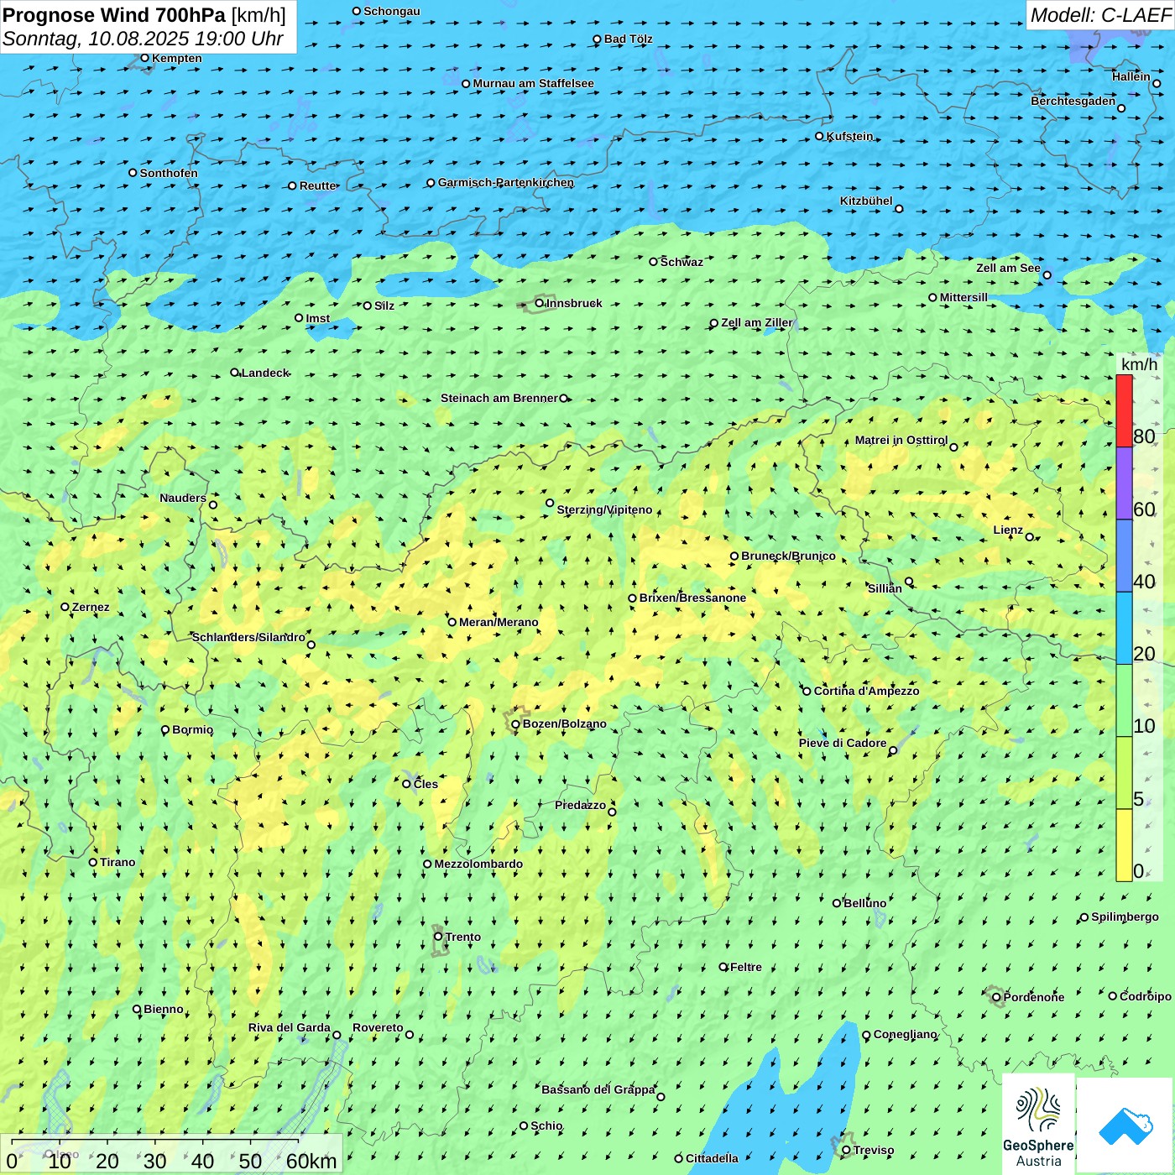Click the Bozen/Bolzano city marker
Viewport: 1175px width, 1175px height.
click(515, 724)
